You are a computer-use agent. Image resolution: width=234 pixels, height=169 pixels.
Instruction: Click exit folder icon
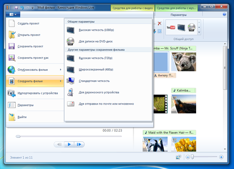point(12,117)
